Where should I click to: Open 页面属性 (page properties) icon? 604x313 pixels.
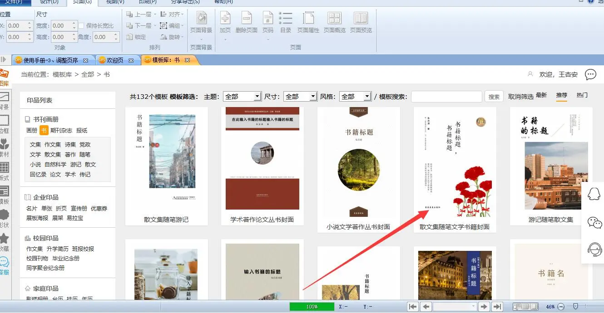pyautogui.click(x=308, y=19)
